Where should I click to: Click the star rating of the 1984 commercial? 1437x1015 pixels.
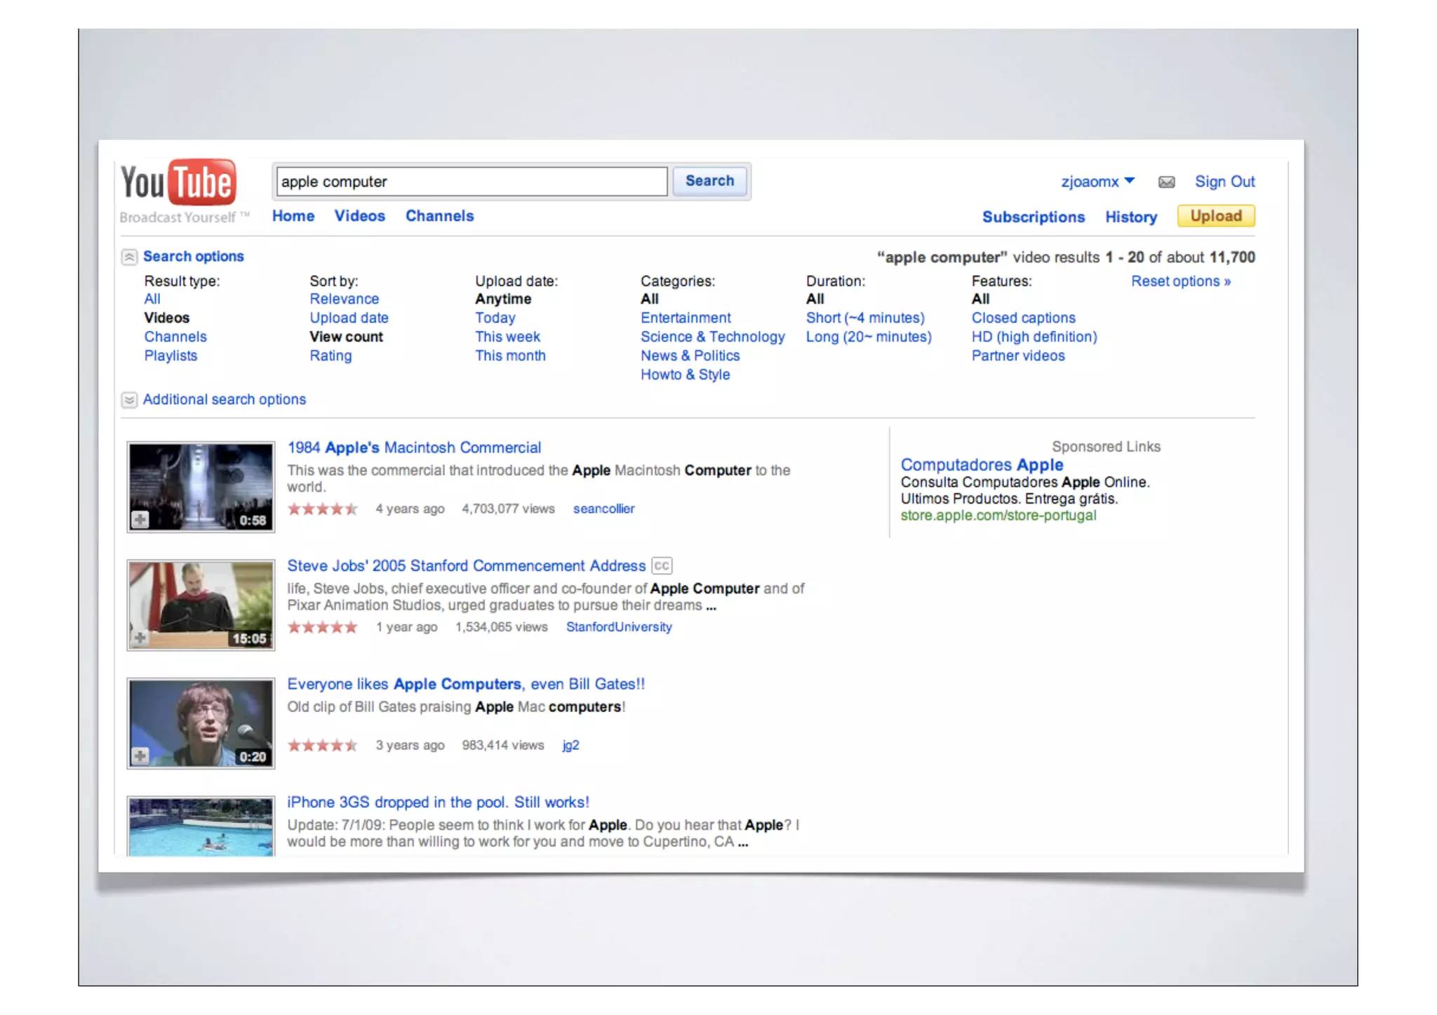pyautogui.click(x=323, y=509)
